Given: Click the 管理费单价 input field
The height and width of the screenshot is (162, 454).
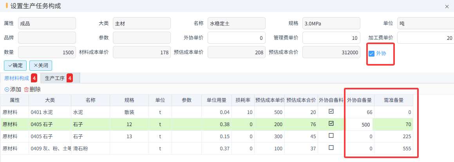Looking at the screenshot, I should click(330, 38).
